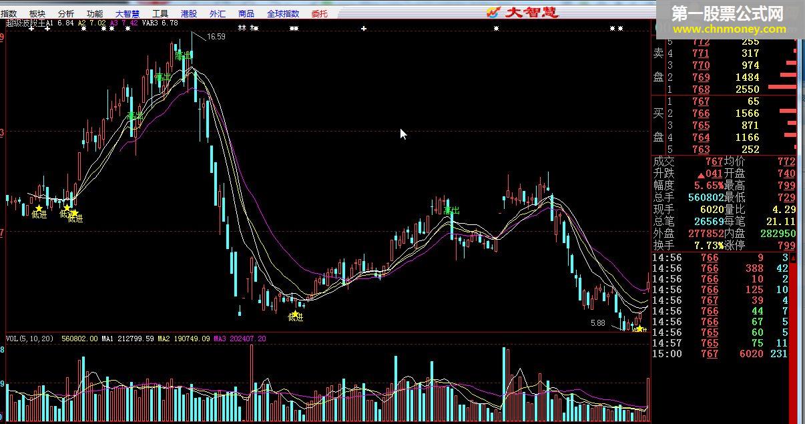Open the 外汇 menu
This screenshot has width=805, height=424.
(218, 13)
